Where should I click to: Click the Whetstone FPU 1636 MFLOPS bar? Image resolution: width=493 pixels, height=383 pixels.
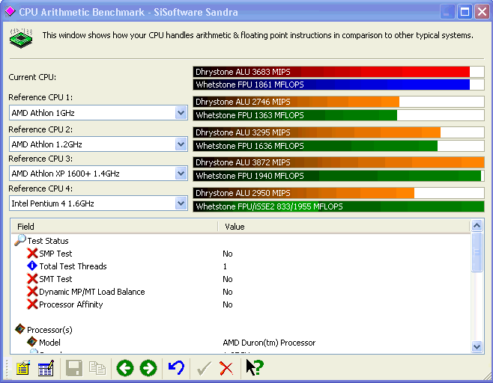click(x=339, y=146)
